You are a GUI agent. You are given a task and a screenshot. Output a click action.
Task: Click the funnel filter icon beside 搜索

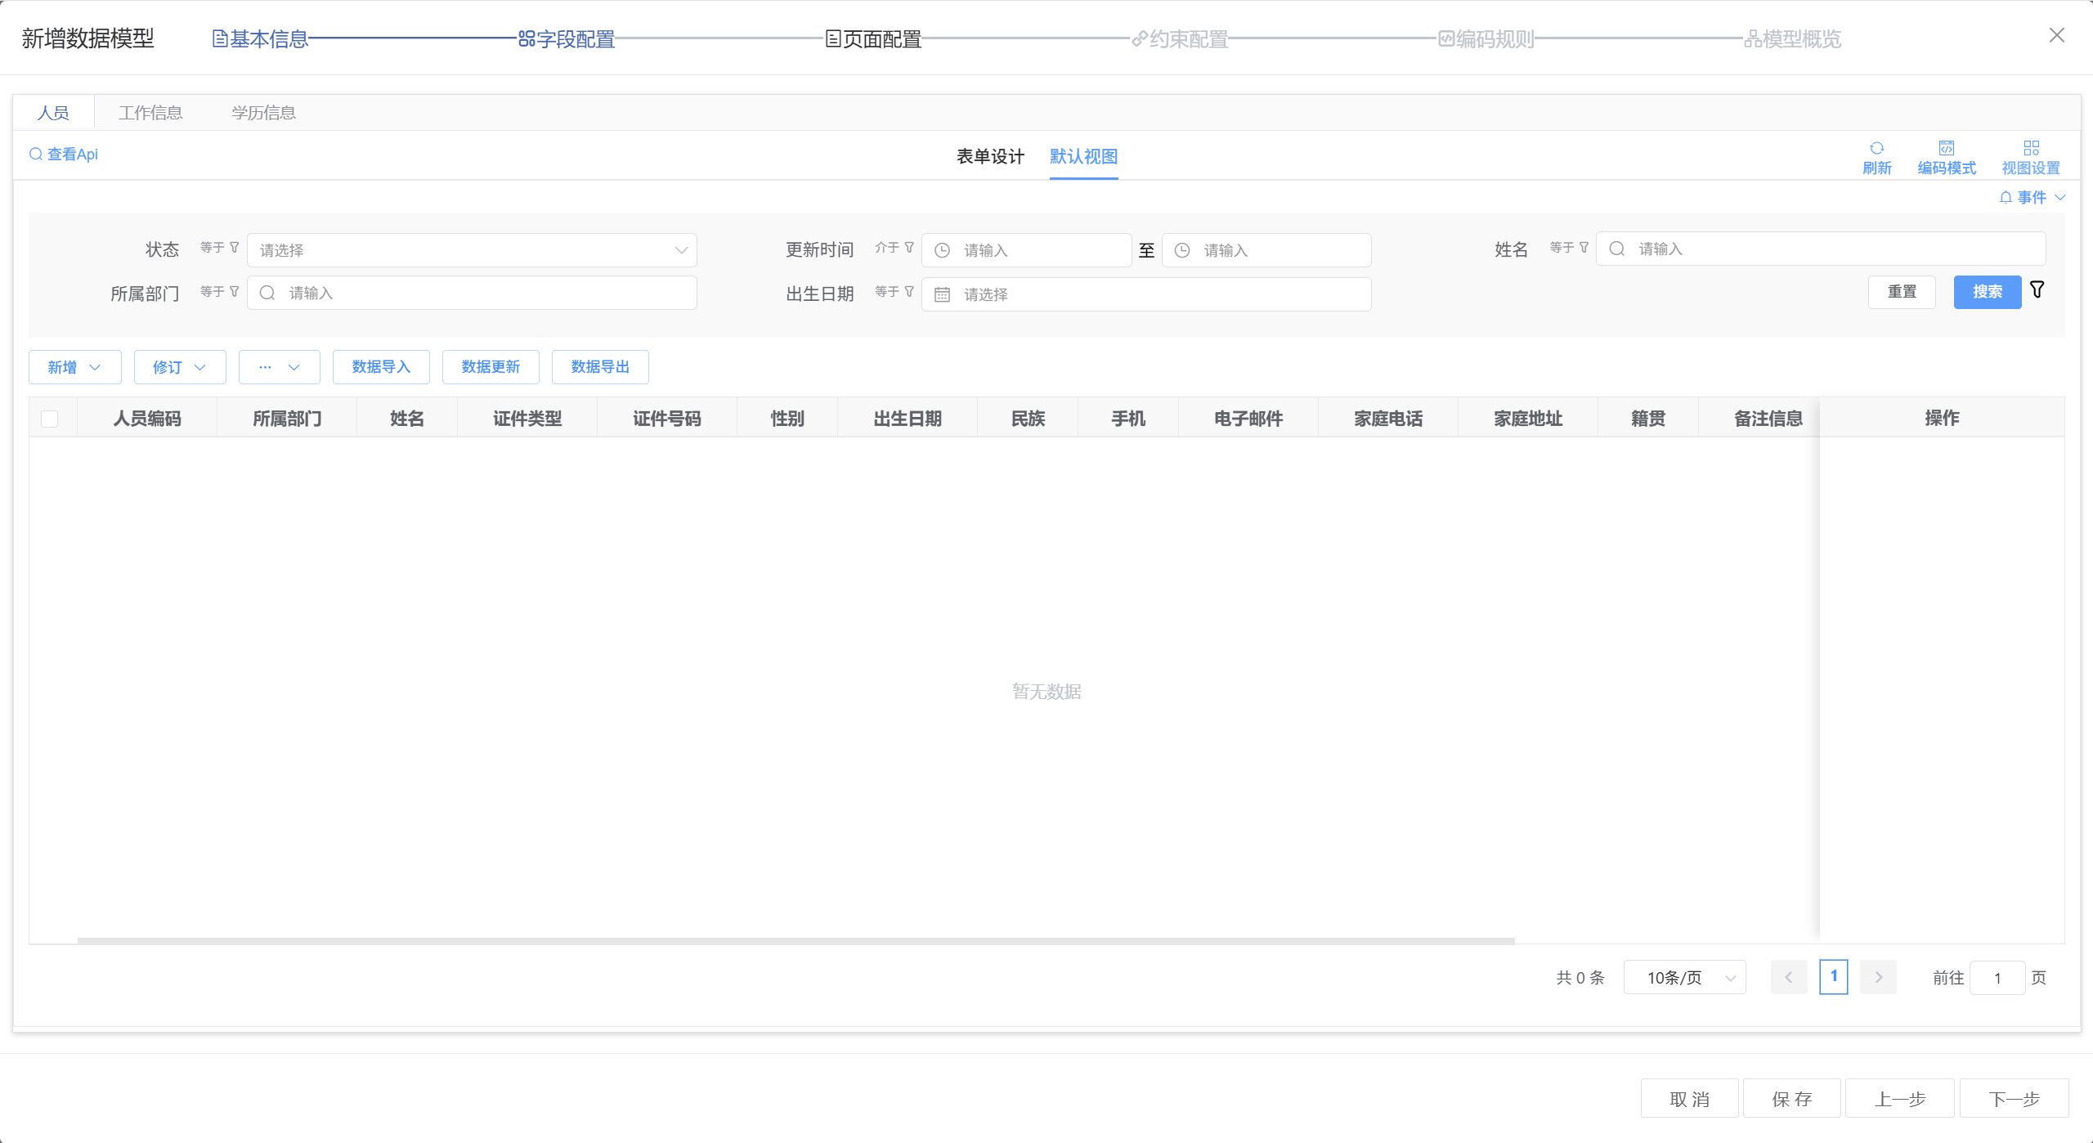[2037, 290]
